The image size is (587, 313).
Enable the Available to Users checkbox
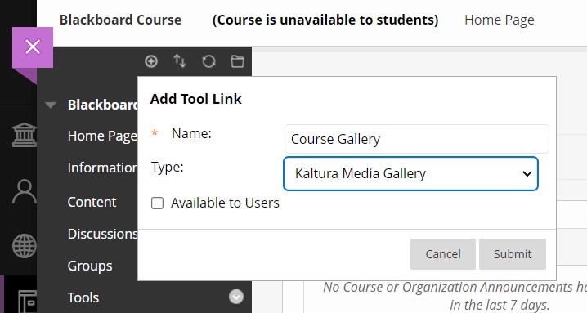(157, 203)
